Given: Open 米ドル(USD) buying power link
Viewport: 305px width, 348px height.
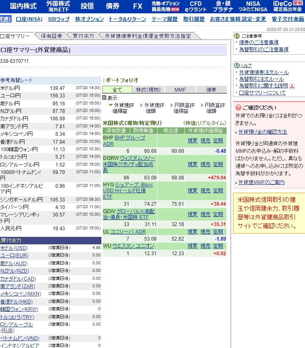Looking at the screenshot, I should pos(14,248).
